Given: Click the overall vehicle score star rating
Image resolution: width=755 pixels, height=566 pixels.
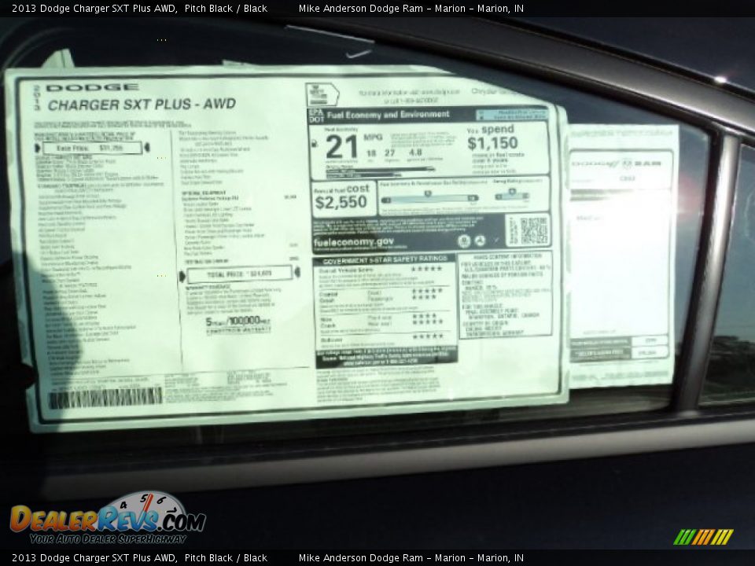Looking at the screenshot, I should pos(426,269).
